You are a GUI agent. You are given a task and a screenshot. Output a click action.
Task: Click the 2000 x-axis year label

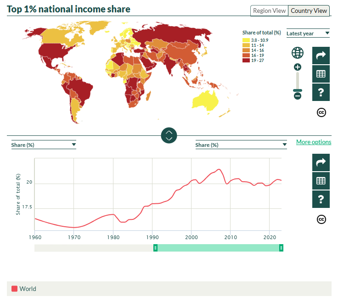(192, 237)
